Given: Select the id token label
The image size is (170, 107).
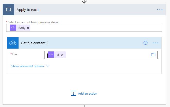Looking at the screenshot, I should coord(58,55).
